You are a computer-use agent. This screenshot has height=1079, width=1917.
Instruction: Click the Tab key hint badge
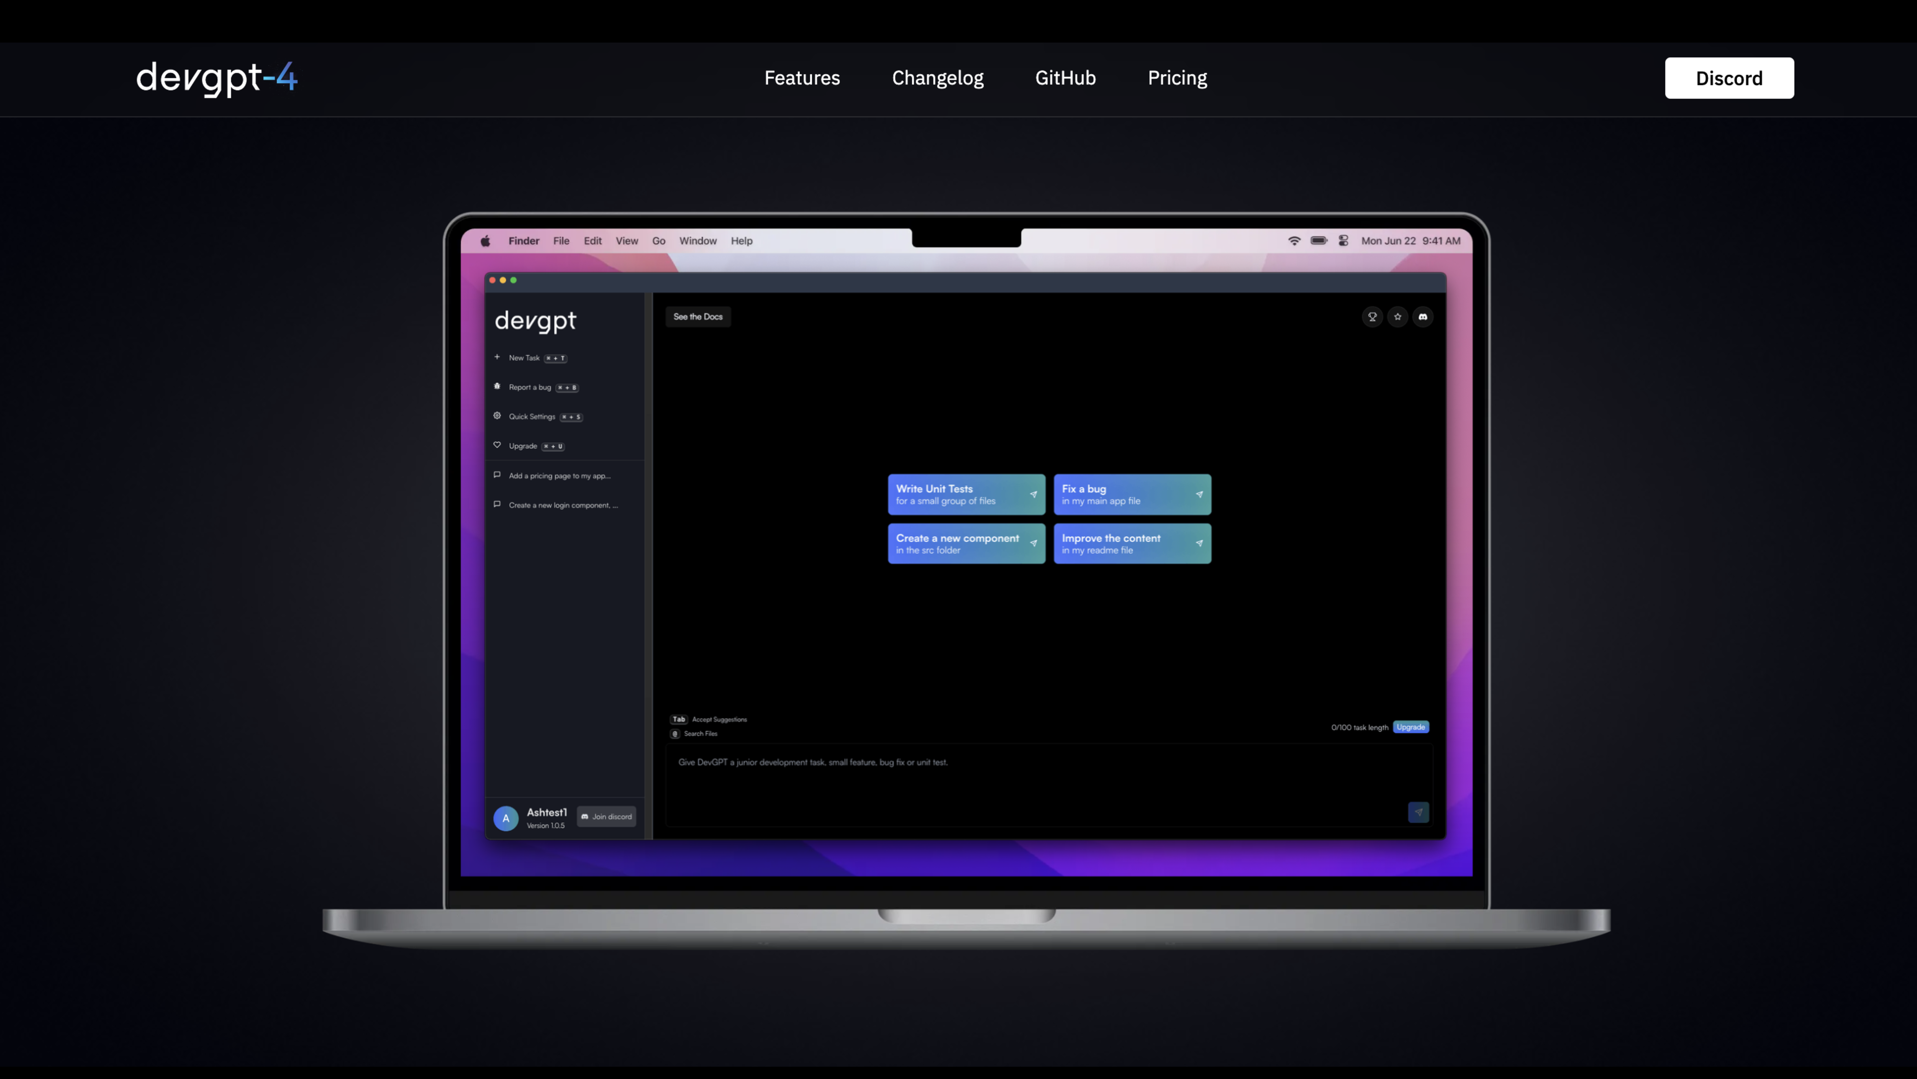[x=679, y=720]
